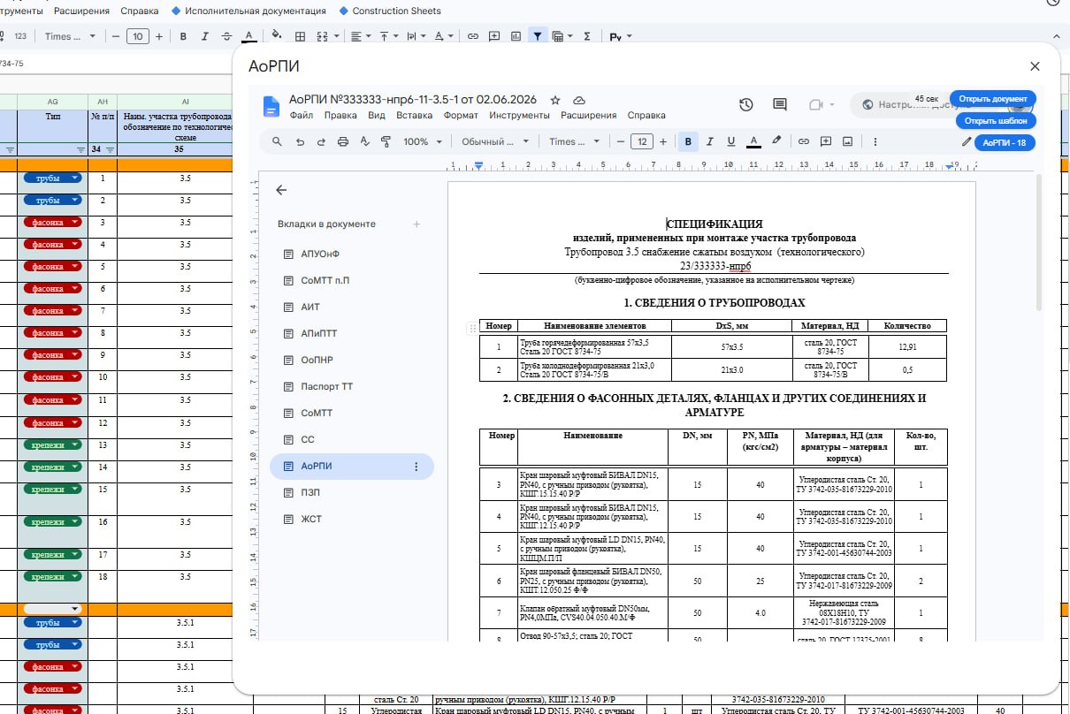Screen dimensions: 1070x714
Task: Open the фасонка dropdown chip in row 3
Action: [x=53, y=223]
